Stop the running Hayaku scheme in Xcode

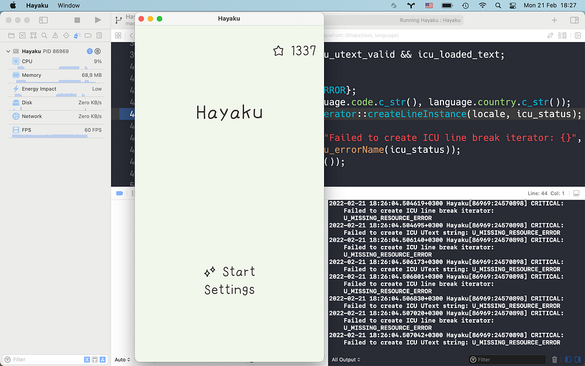pyautogui.click(x=77, y=20)
